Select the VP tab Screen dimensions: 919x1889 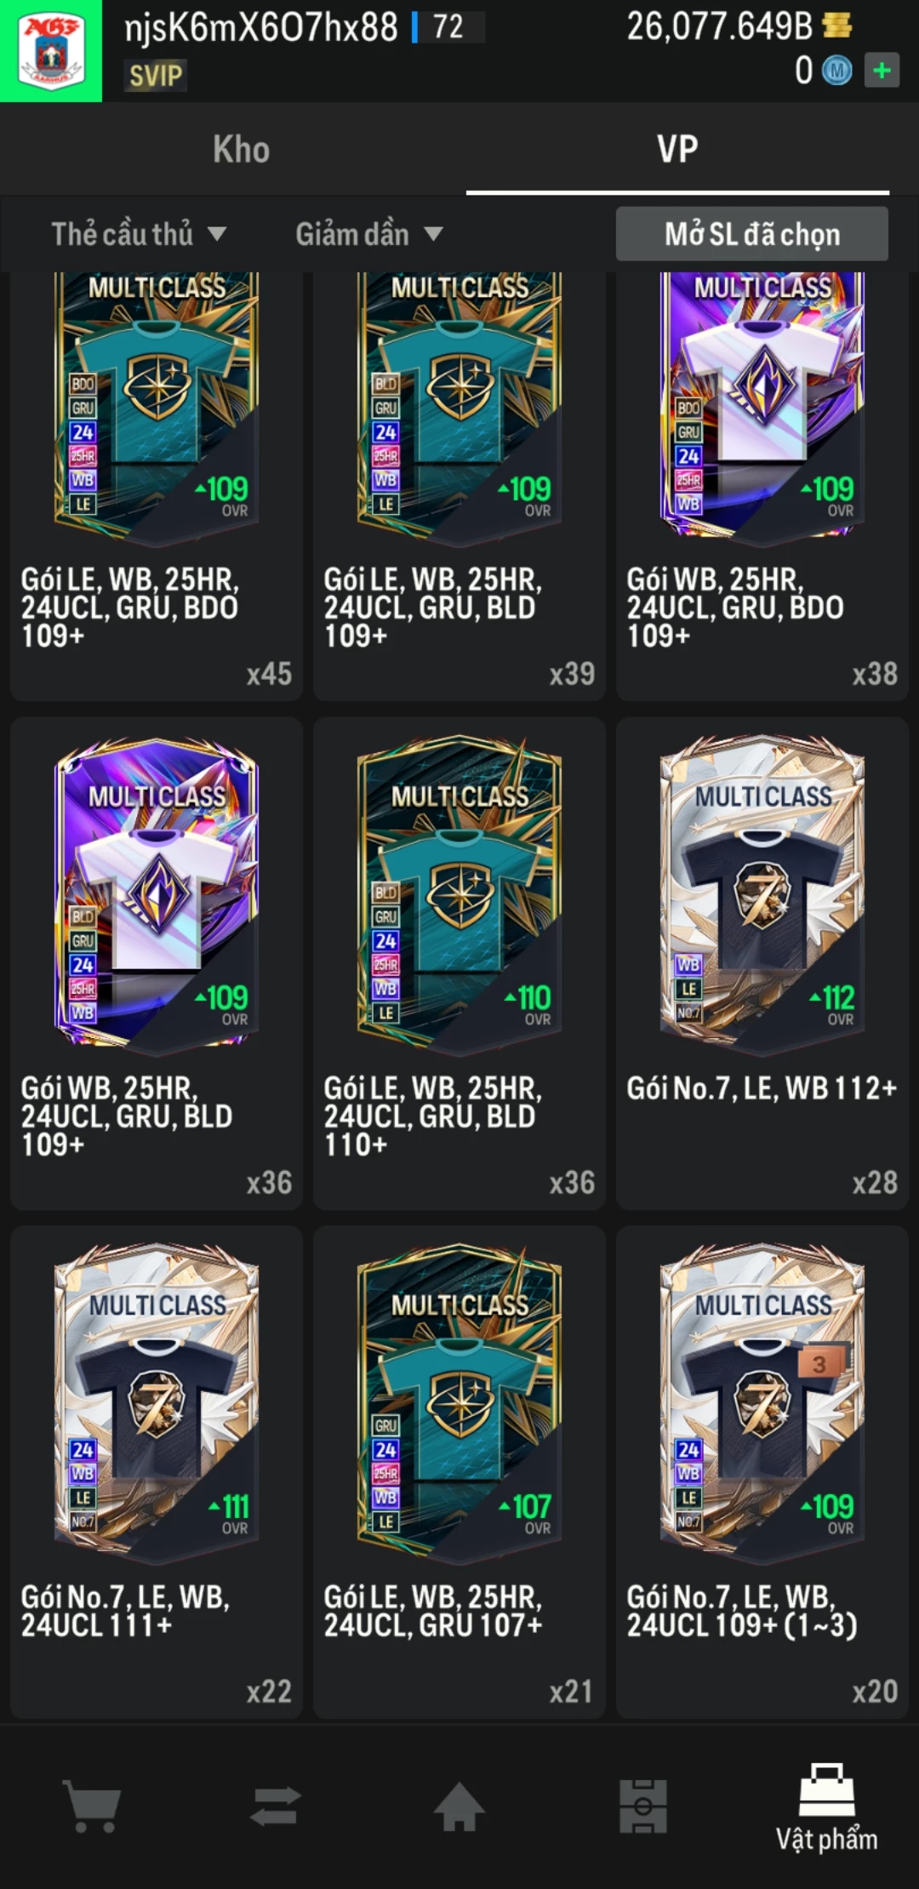[x=677, y=150]
